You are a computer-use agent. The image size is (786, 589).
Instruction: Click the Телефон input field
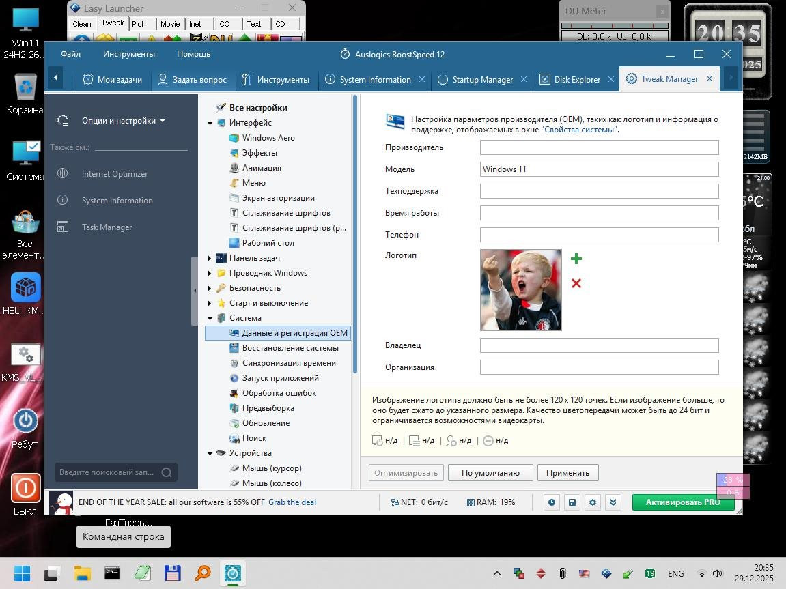pyautogui.click(x=599, y=234)
